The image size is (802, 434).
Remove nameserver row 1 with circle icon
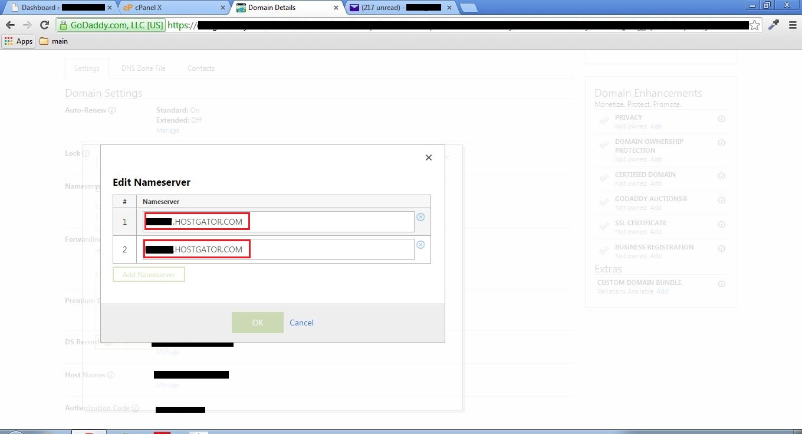(x=420, y=217)
